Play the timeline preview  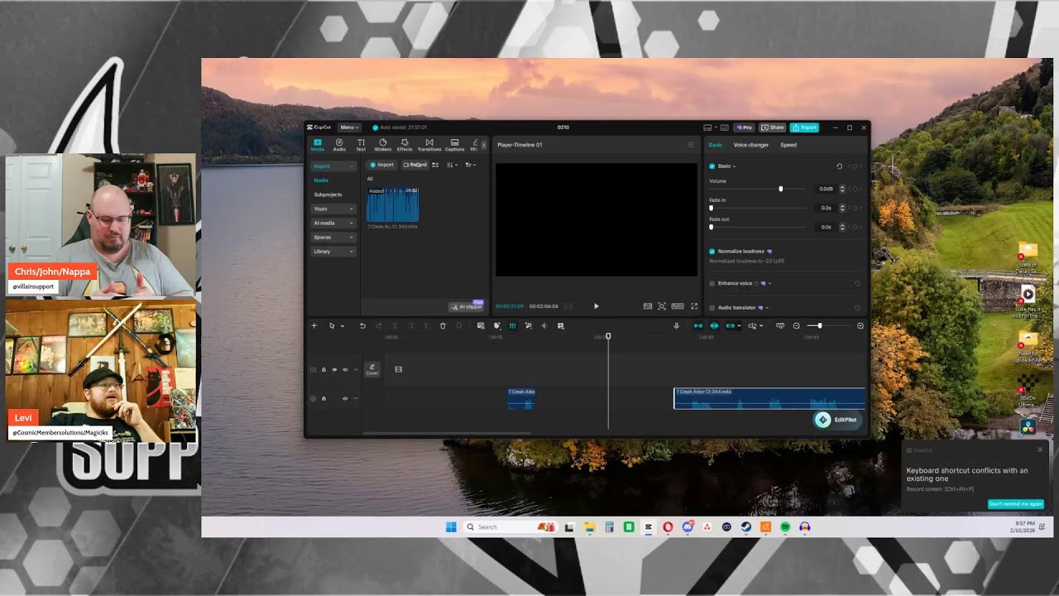click(596, 306)
